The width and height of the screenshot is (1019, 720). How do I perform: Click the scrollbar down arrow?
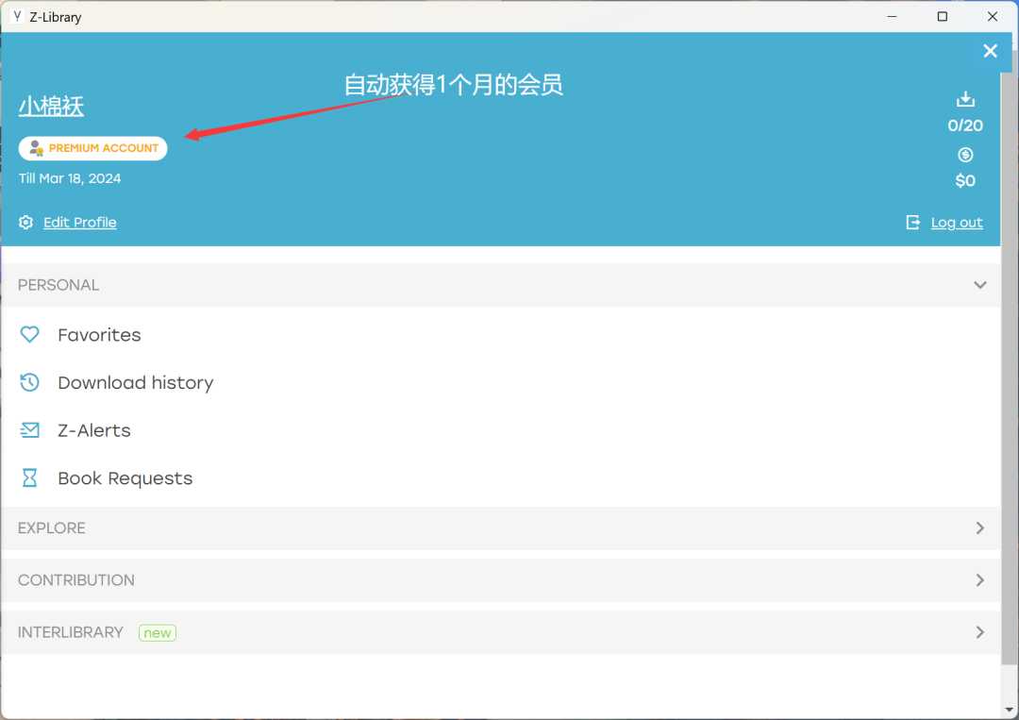pos(1010,711)
